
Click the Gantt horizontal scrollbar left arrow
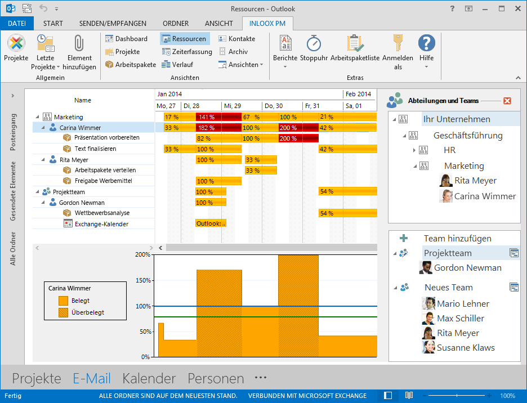(160, 248)
